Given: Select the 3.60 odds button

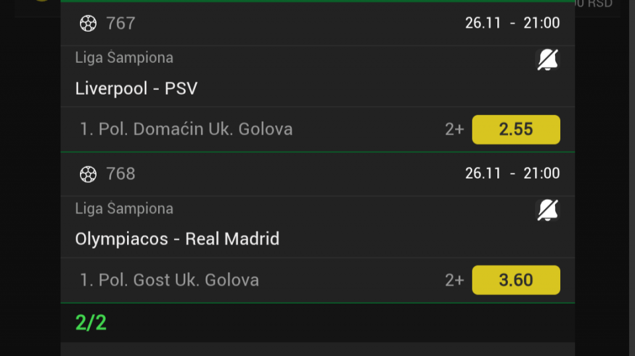Looking at the screenshot, I should coord(516,280).
